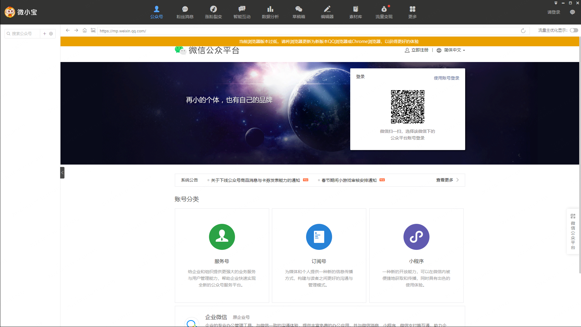Click 立即注册 register link

point(420,50)
